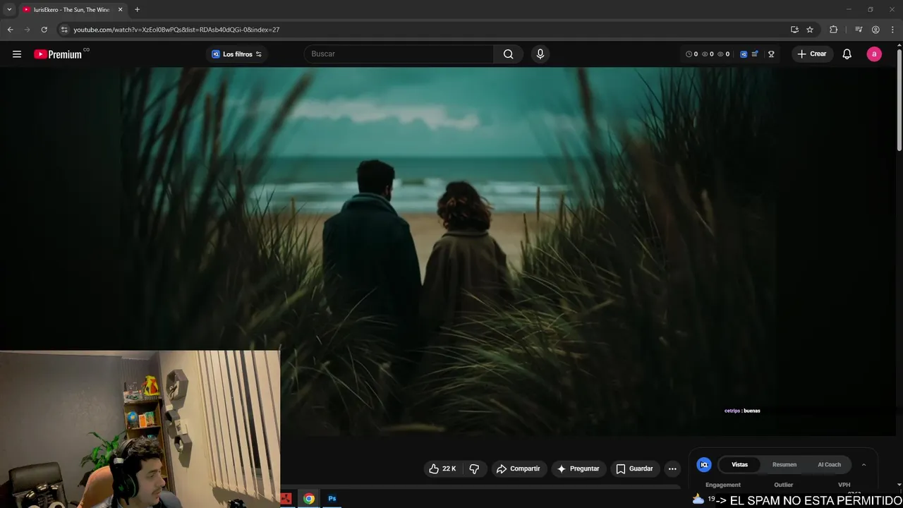Image resolution: width=903 pixels, height=508 pixels.
Task: Click the taskbar weather widget icon
Action: (x=698, y=500)
